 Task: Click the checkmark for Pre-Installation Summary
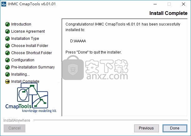[x=7, y=67]
